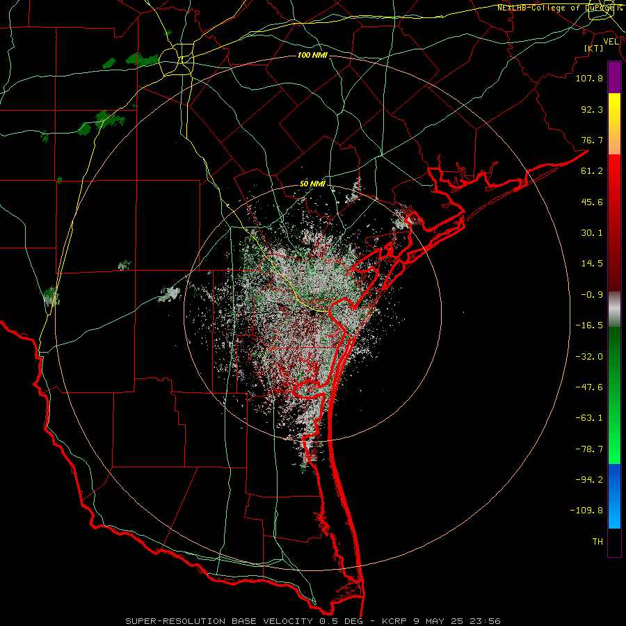Select the -78.7 scale value

tap(589, 449)
